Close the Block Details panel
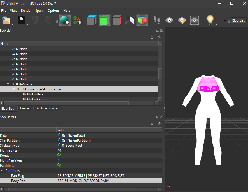248x192 pixels. tap(161, 116)
